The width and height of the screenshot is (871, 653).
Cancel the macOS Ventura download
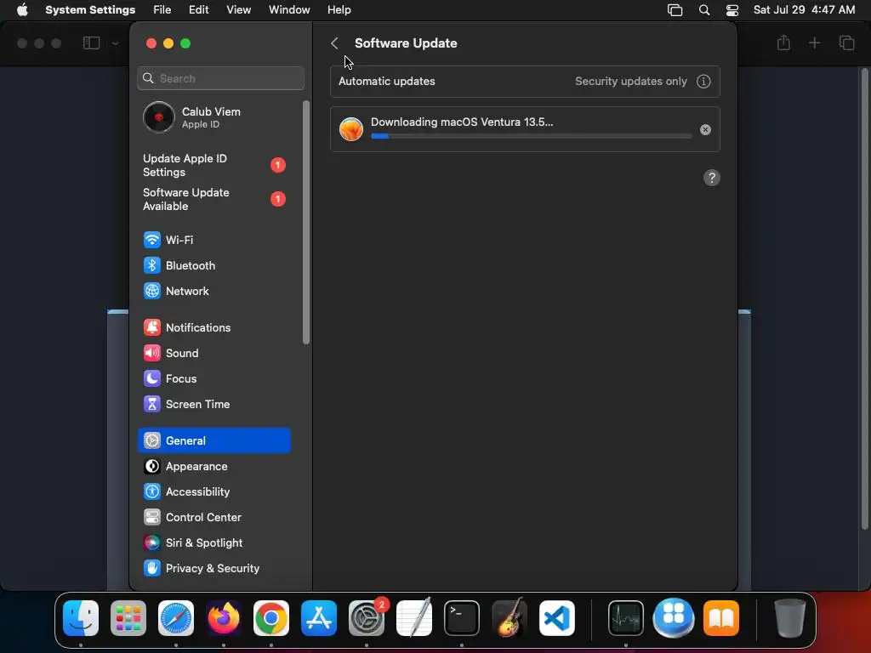point(705,129)
